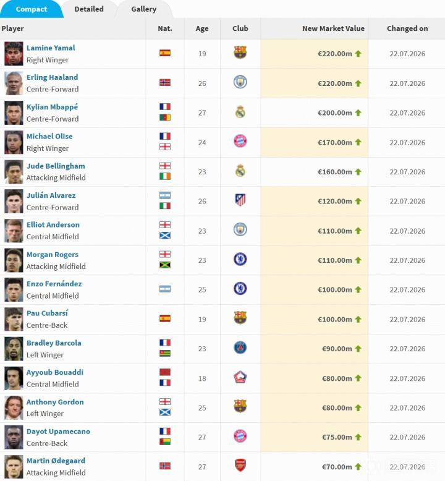Open Enzo Fernández player profile link

(54, 284)
